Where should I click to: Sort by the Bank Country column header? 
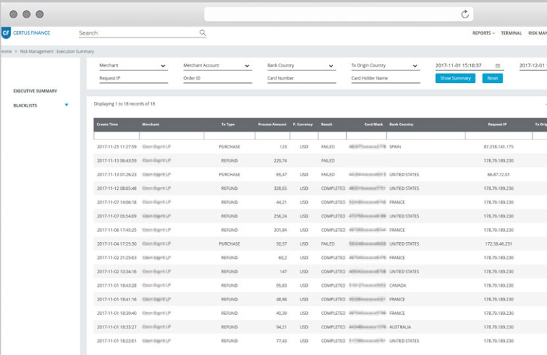[401, 124]
